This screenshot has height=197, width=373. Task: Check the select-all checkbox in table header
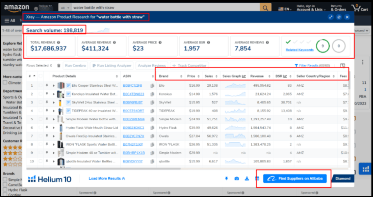40,76
